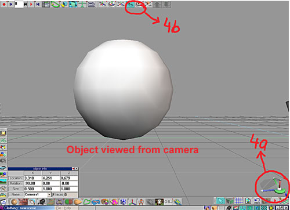This screenshot has height=210, width=290.
Task: Click the view navigation axes widget
Action: pyautogui.click(x=273, y=186)
